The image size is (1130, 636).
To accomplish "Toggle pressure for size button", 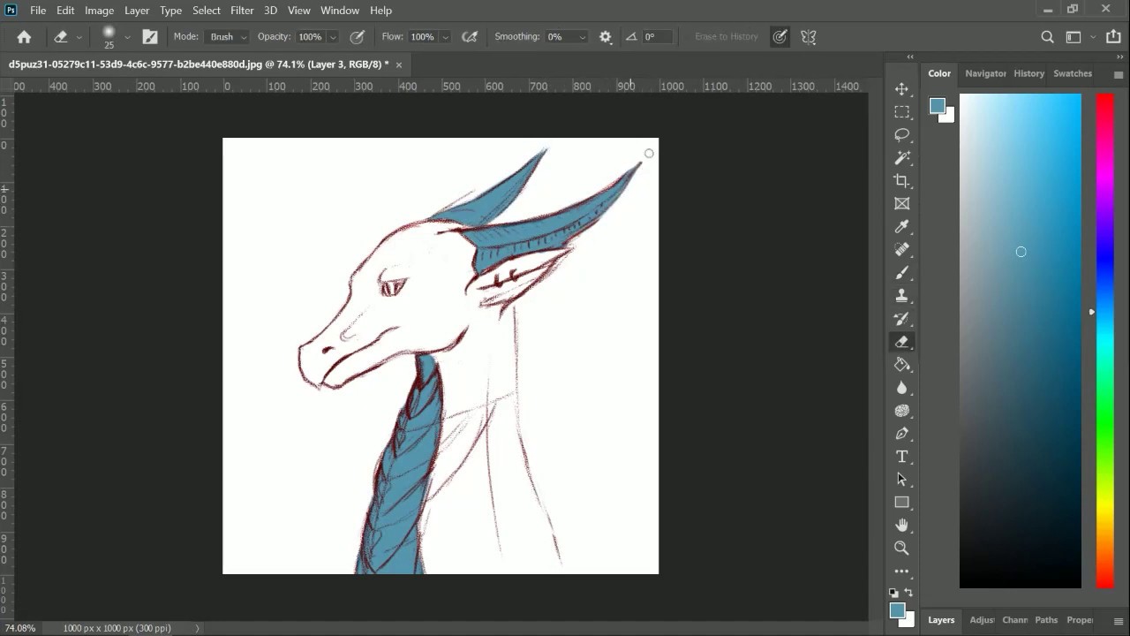I will click(780, 37).
